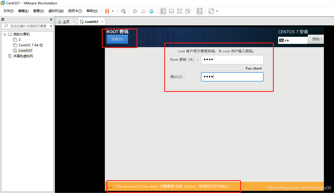334x193 pixels.
Task: Click the warning triangle icon in bottom bar
Action: click(110, 186)
